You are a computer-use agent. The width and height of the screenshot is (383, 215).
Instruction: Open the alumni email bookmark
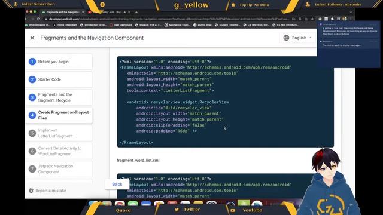pyautogui.click(x=203, y=25)
